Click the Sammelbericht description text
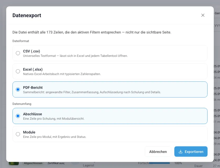This screenshot has height=168, width=220. (x=92, y=92)
